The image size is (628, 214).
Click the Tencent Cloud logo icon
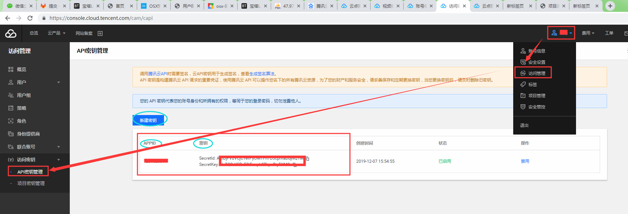pos(11,33)
